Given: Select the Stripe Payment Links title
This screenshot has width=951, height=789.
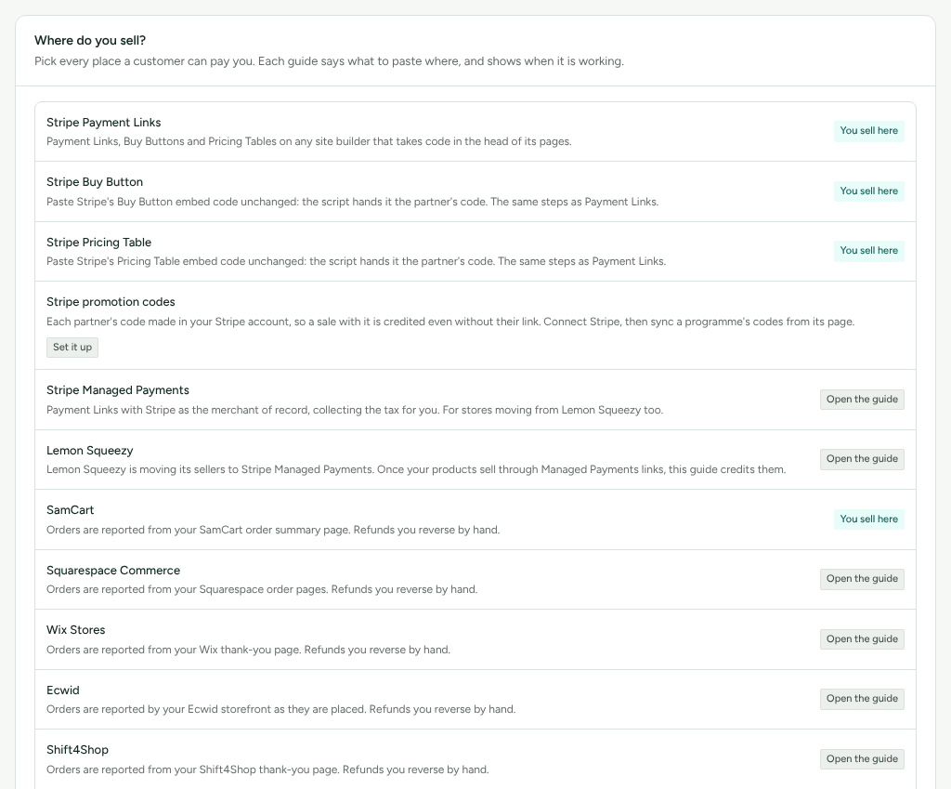Looking at the screenshot, I should 104,123.
